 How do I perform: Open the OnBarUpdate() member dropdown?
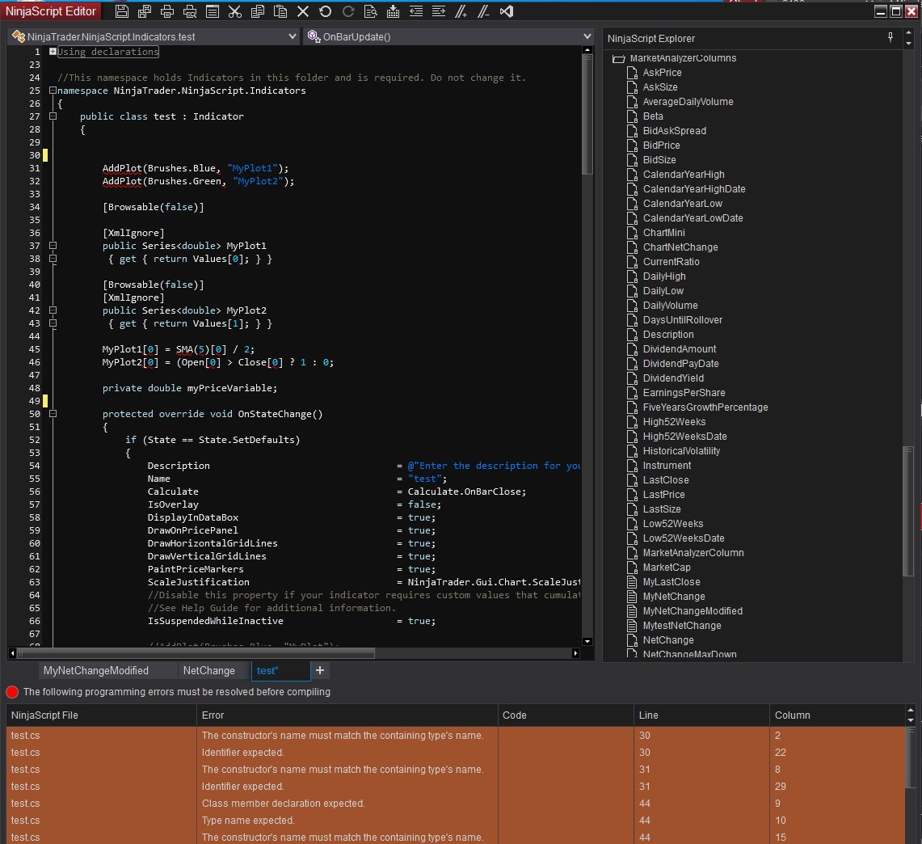pyautogui.click(x=587, y=36)
